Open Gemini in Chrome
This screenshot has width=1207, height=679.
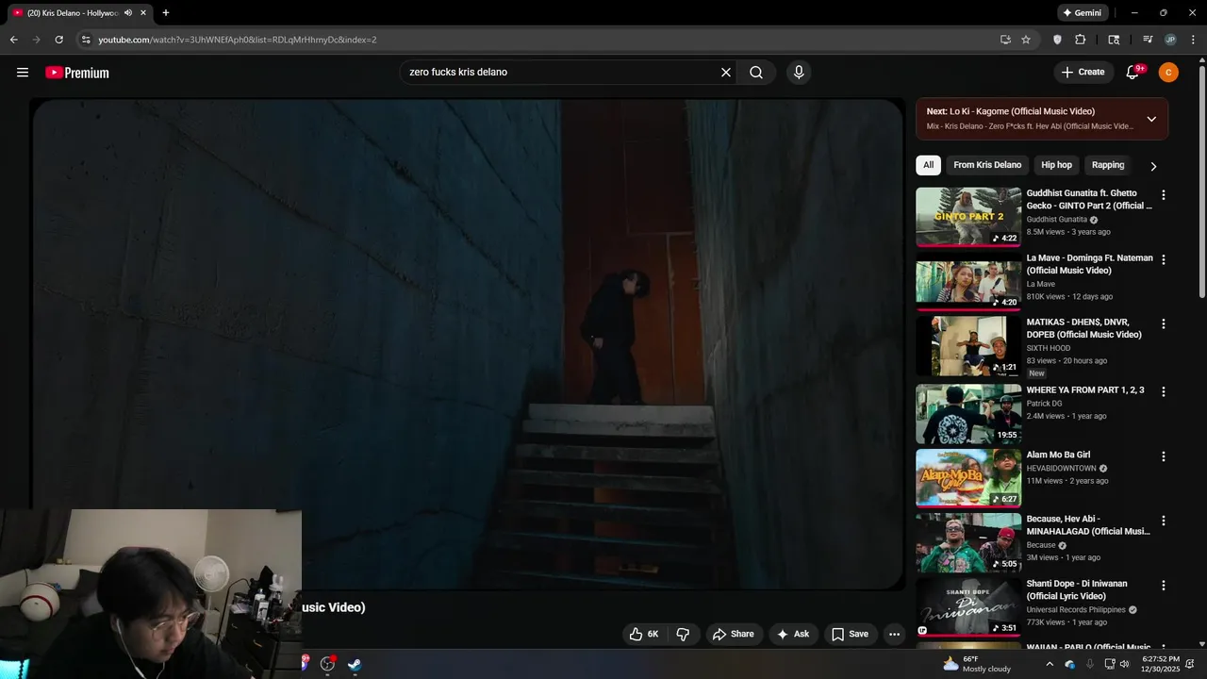tap(1082, 13)
